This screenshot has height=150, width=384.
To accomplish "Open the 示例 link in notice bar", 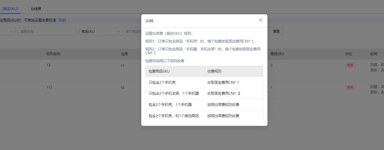I will (62, 20).
